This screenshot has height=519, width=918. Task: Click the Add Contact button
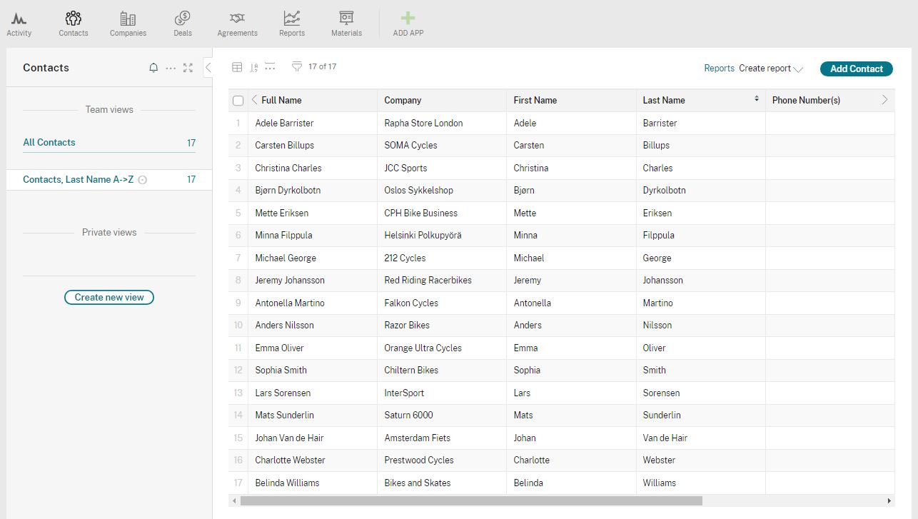pyautogui.click(x=856, y=69)
